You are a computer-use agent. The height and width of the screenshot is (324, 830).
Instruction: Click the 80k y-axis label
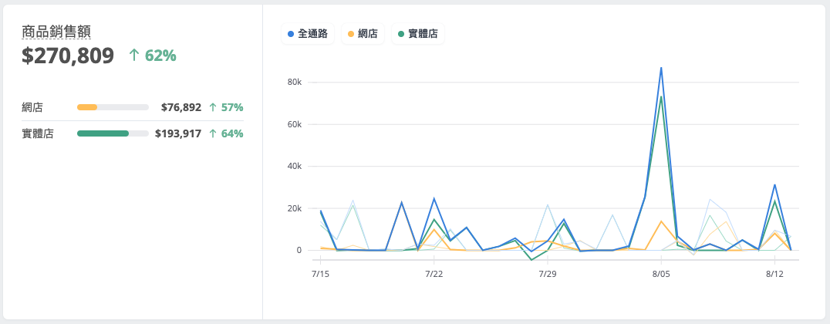coord(295,83)
